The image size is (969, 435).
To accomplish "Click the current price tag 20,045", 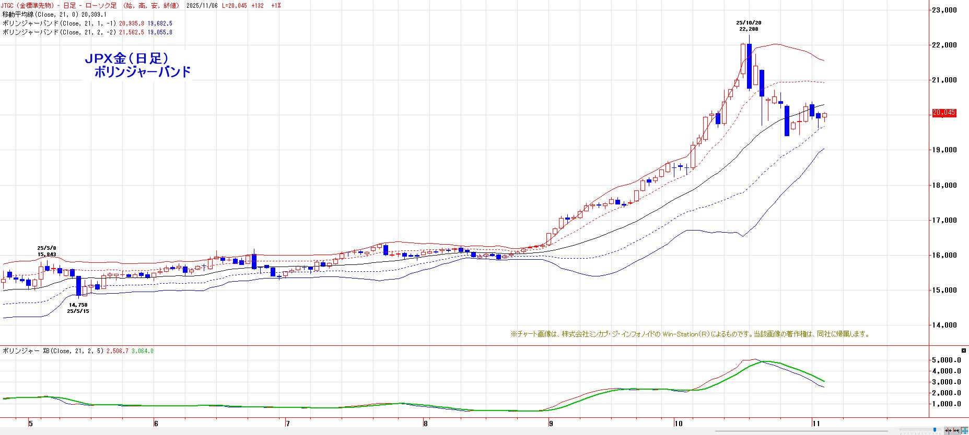I will (x=943, y=113).
